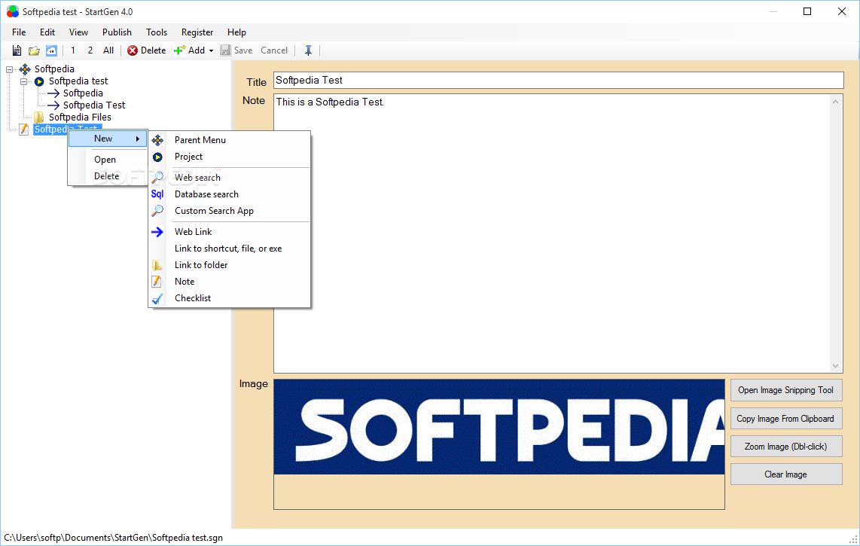The height and width of the screenshot is (546, 860).
Task: Open the Help menu
Action: [x=236, y=32]
